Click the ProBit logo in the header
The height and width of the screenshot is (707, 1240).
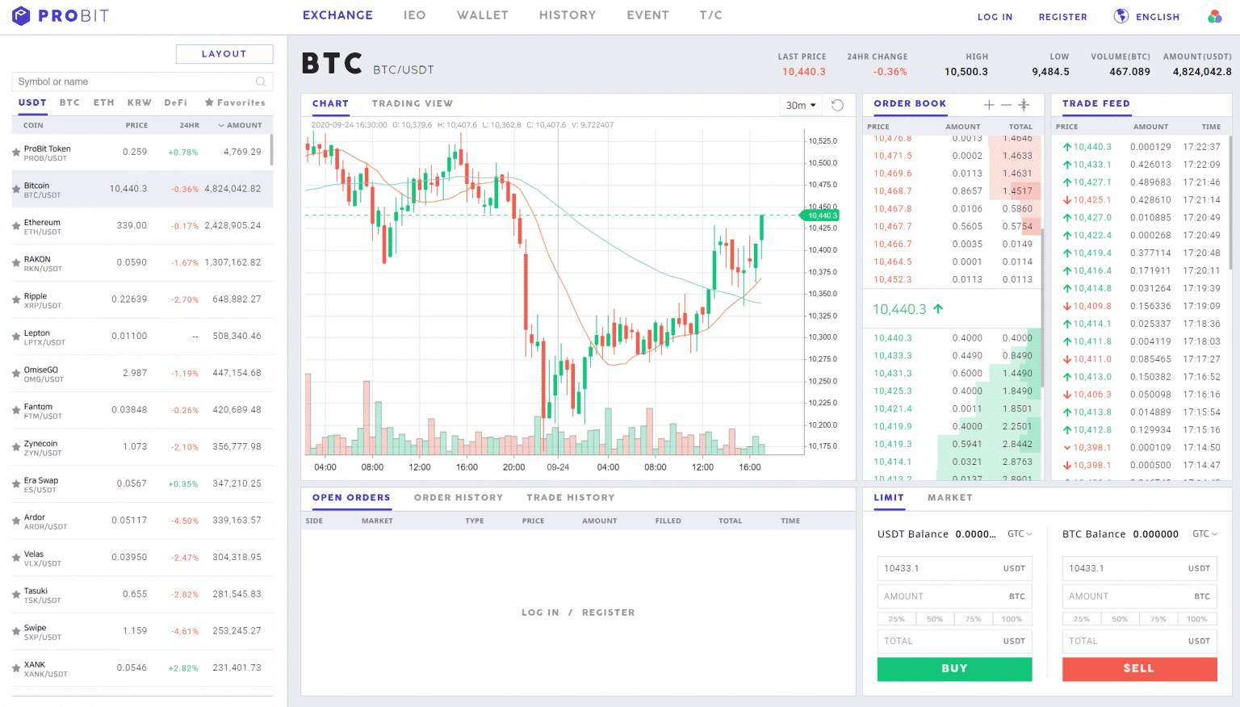(61, 15)
